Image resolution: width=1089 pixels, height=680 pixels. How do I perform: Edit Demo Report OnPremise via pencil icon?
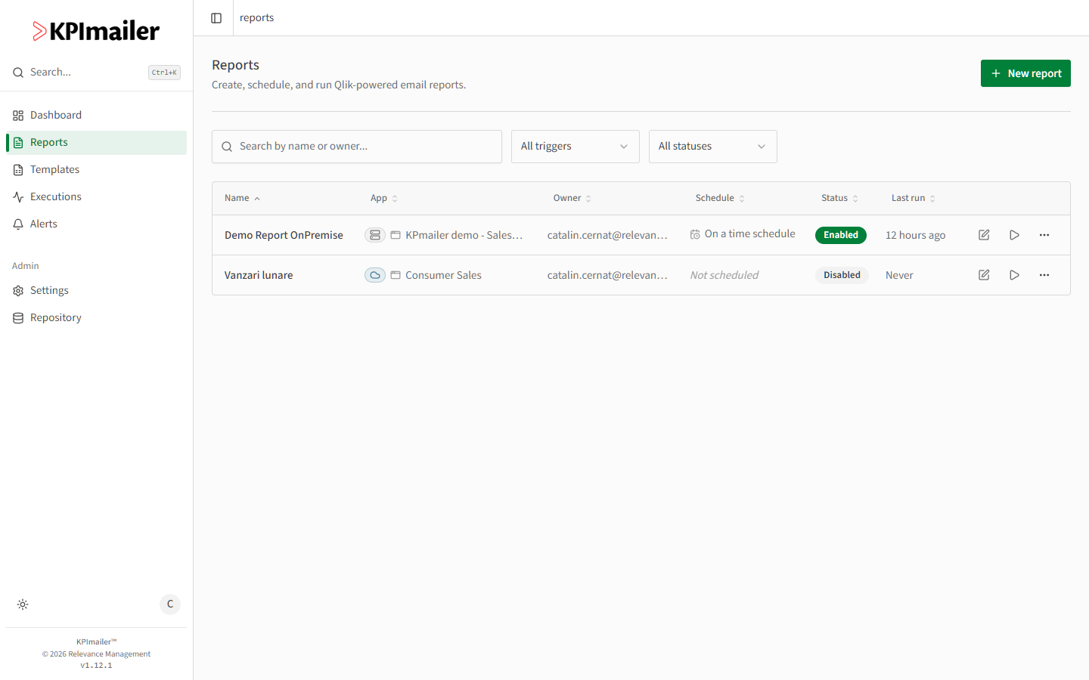pyautogui.click(x=984, y=235)
